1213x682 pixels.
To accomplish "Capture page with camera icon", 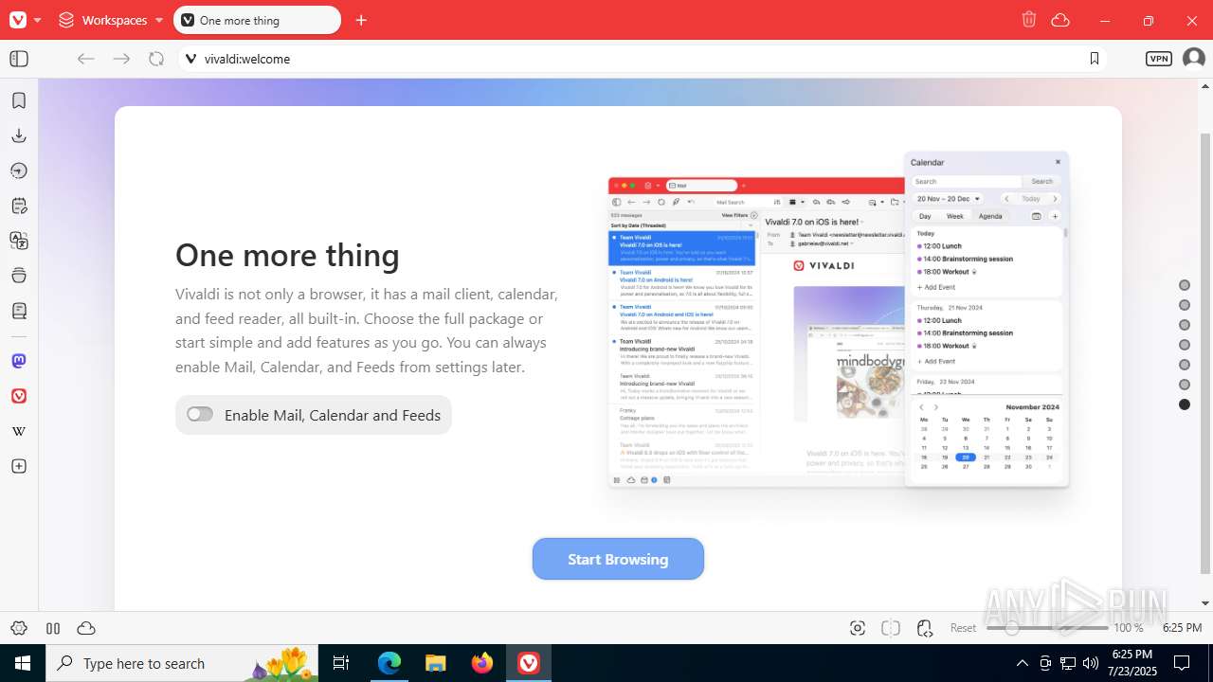I will tap(858, 628).
